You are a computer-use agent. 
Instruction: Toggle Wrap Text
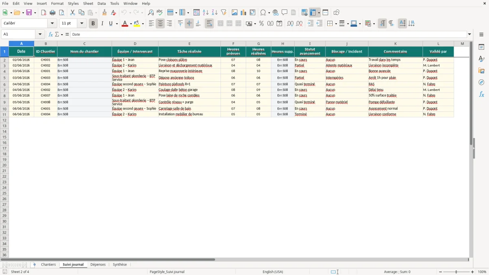point(209,24)
